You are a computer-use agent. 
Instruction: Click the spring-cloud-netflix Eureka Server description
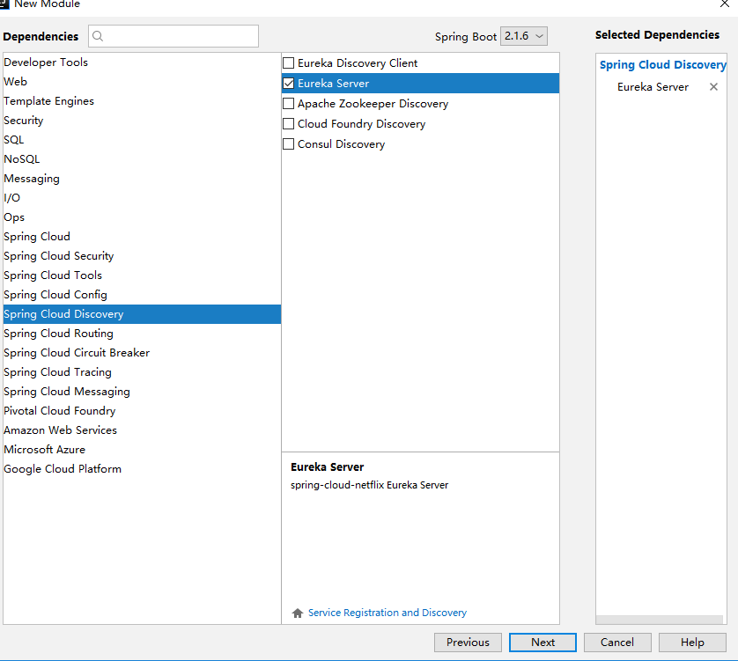pyautogui.click(x=370, y=485)
